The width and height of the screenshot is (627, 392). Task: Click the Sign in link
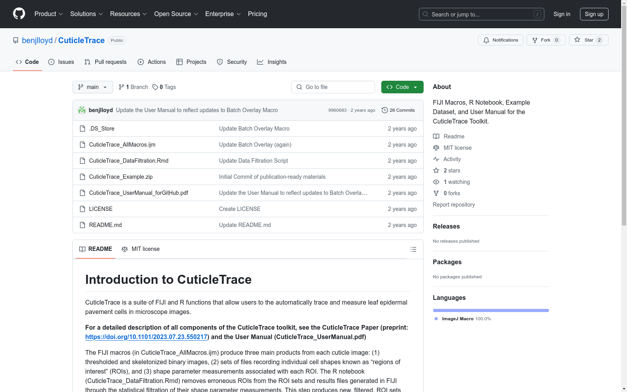562,14
